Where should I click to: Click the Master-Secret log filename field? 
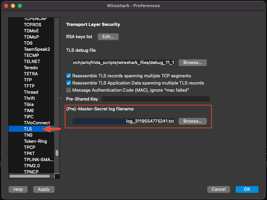124,121
